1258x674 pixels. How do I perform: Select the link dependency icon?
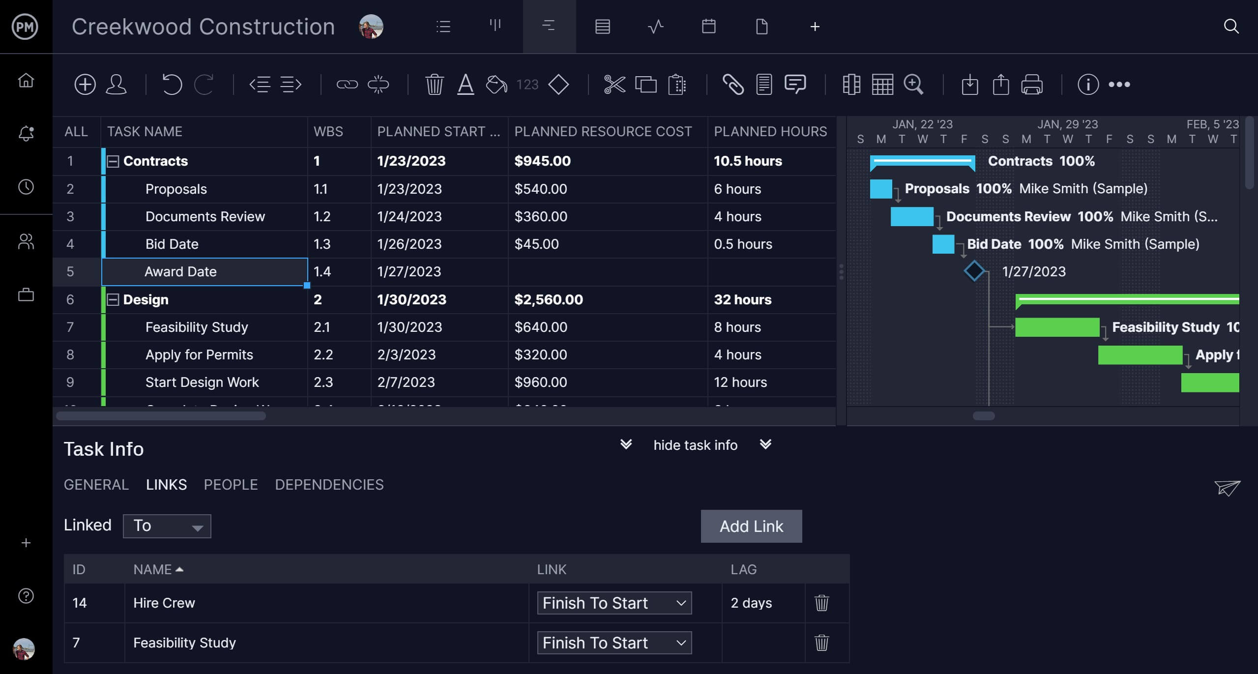click(347, 83)
